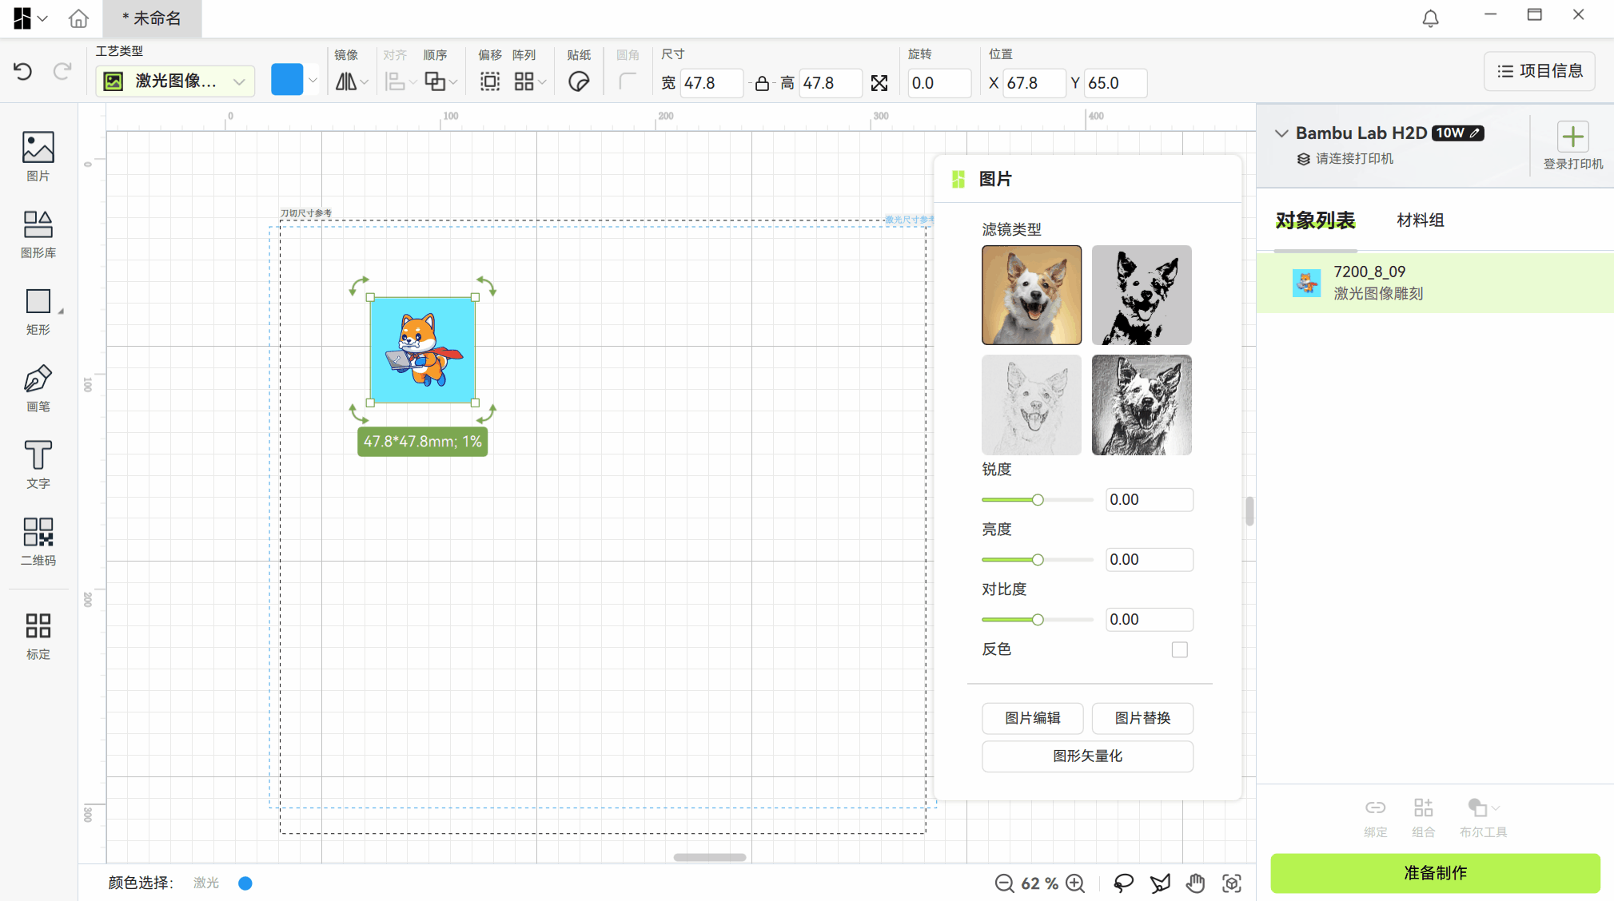Viewport: 1614px width, 901px height.
Task: Select the Text (文字) tool
Action: (x=38, y=465)
